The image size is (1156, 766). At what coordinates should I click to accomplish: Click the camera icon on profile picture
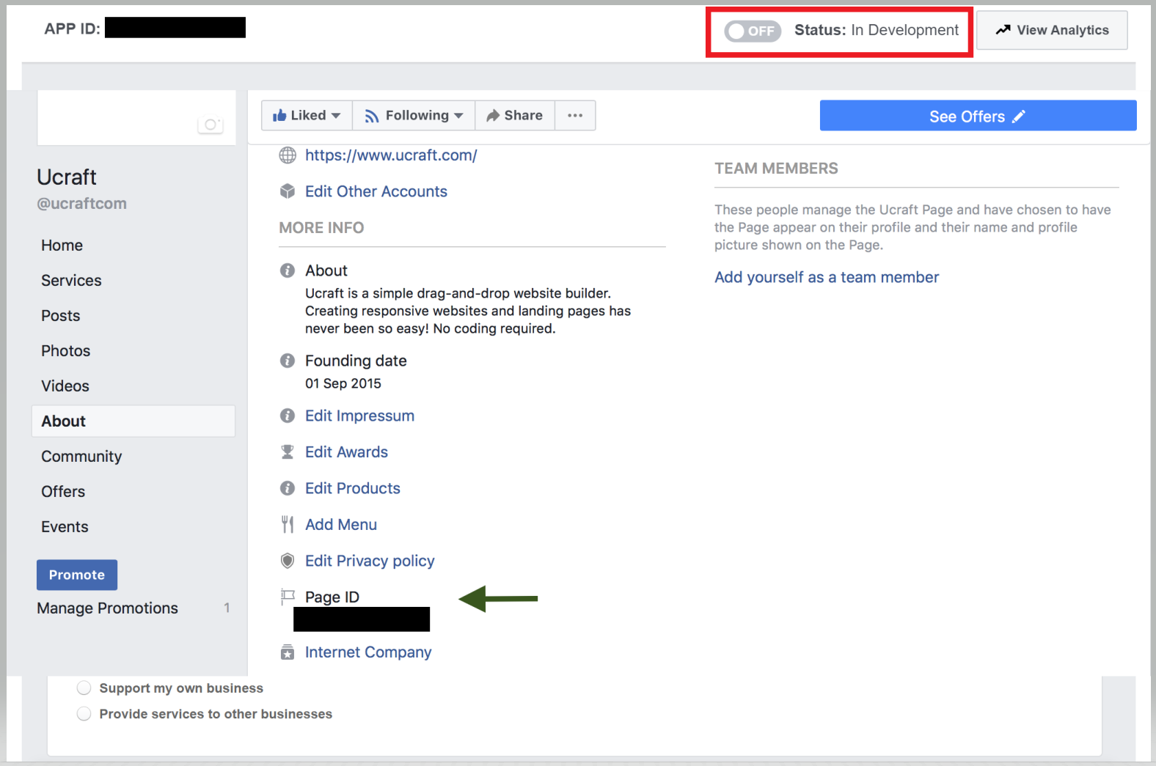tap(211, 125)
